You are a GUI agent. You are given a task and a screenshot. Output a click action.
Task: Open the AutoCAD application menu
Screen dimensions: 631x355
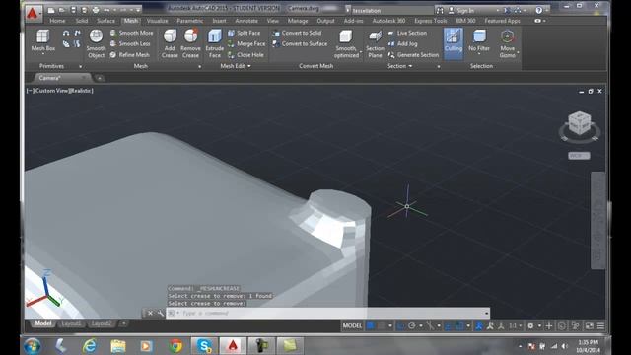(33, 13)
